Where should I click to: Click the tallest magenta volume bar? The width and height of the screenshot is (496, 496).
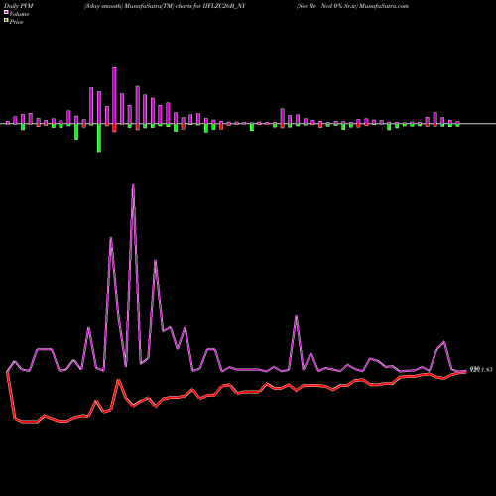[114, 96]
